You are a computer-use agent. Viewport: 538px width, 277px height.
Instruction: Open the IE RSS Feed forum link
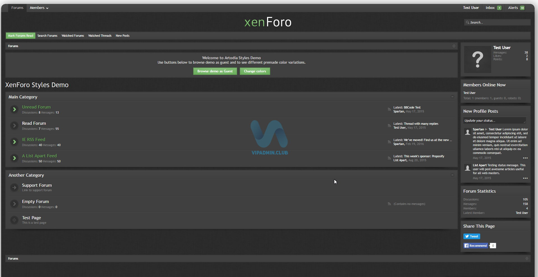pyautogui.click(x=34, y=140)
